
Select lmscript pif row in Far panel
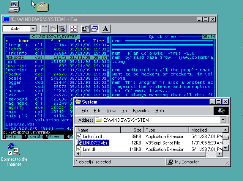[56, 70]
